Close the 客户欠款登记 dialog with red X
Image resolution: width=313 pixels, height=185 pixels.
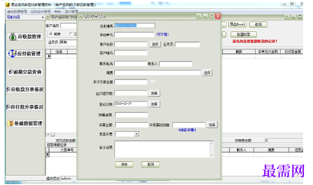(x=218, y=16)
